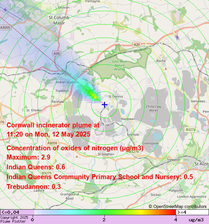Click the 'Sticker' place label
The image size is (209, 224).
(156, 195)
